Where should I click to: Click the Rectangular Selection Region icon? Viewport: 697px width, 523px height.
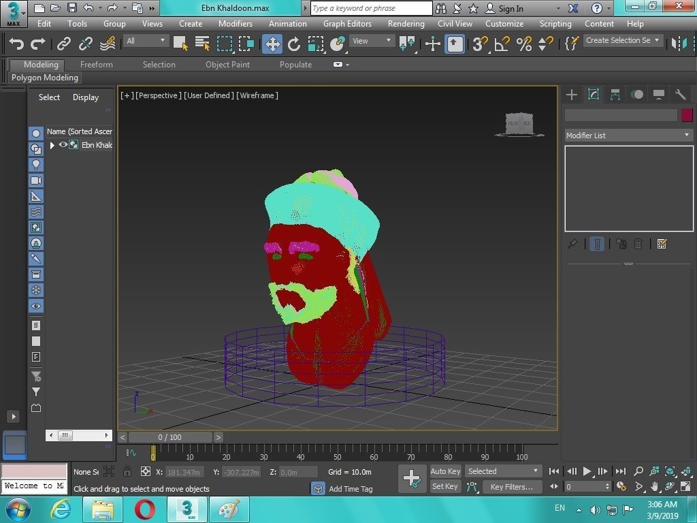click(225, 44)
